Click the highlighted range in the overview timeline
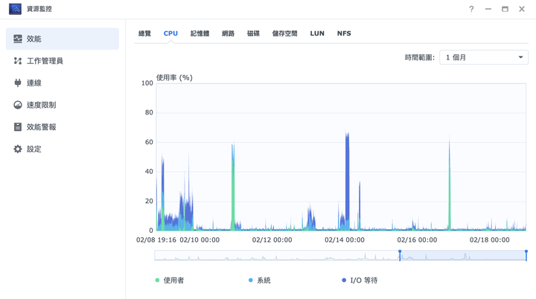This screenshot has width=536, height=299. [463, 256]
